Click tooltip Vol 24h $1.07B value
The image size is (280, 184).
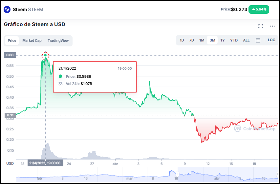86,84
